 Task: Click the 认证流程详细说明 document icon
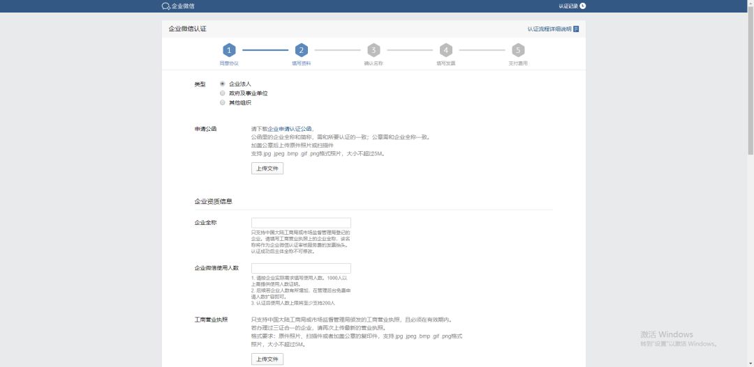(x=576, y=29)
